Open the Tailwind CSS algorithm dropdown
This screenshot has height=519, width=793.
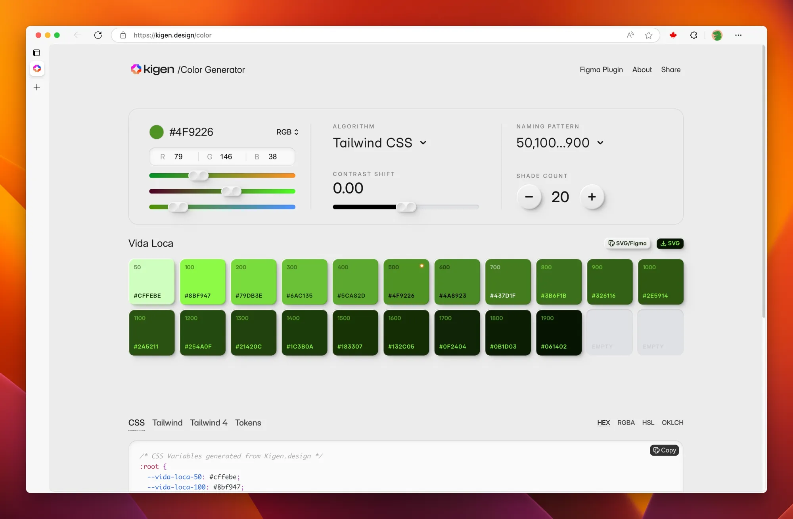[379, 143]
